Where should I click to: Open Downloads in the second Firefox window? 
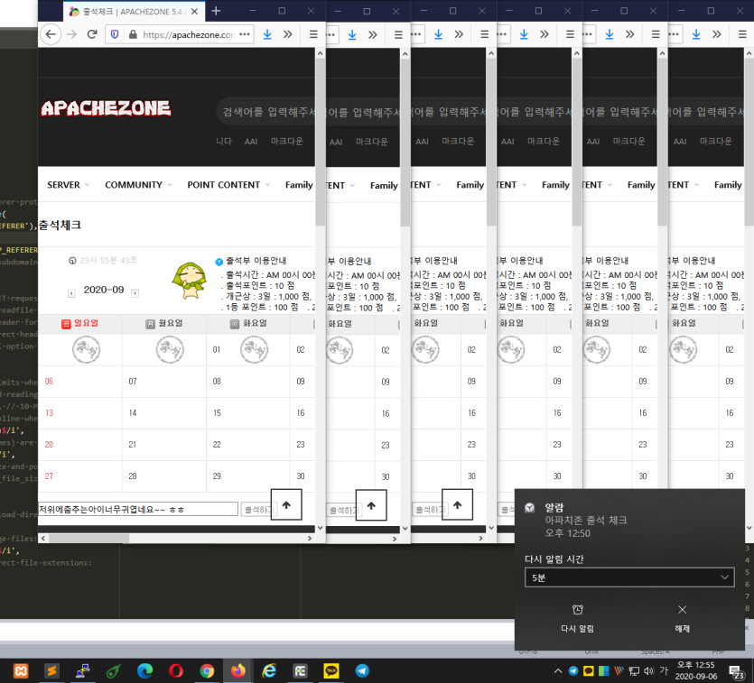click(x=352, y=34)
